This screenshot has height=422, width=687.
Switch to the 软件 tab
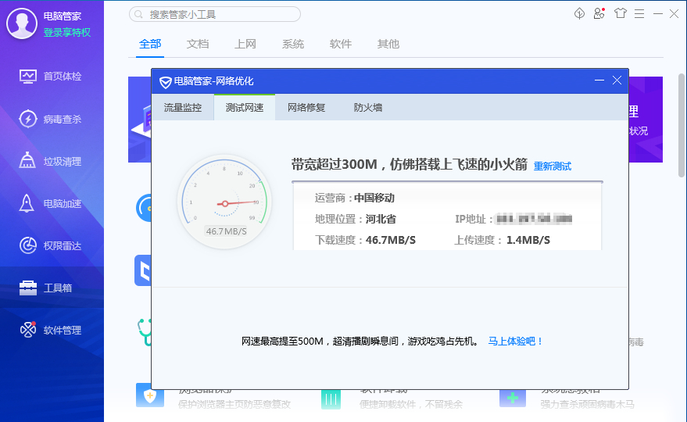click(x=341, y=44)
